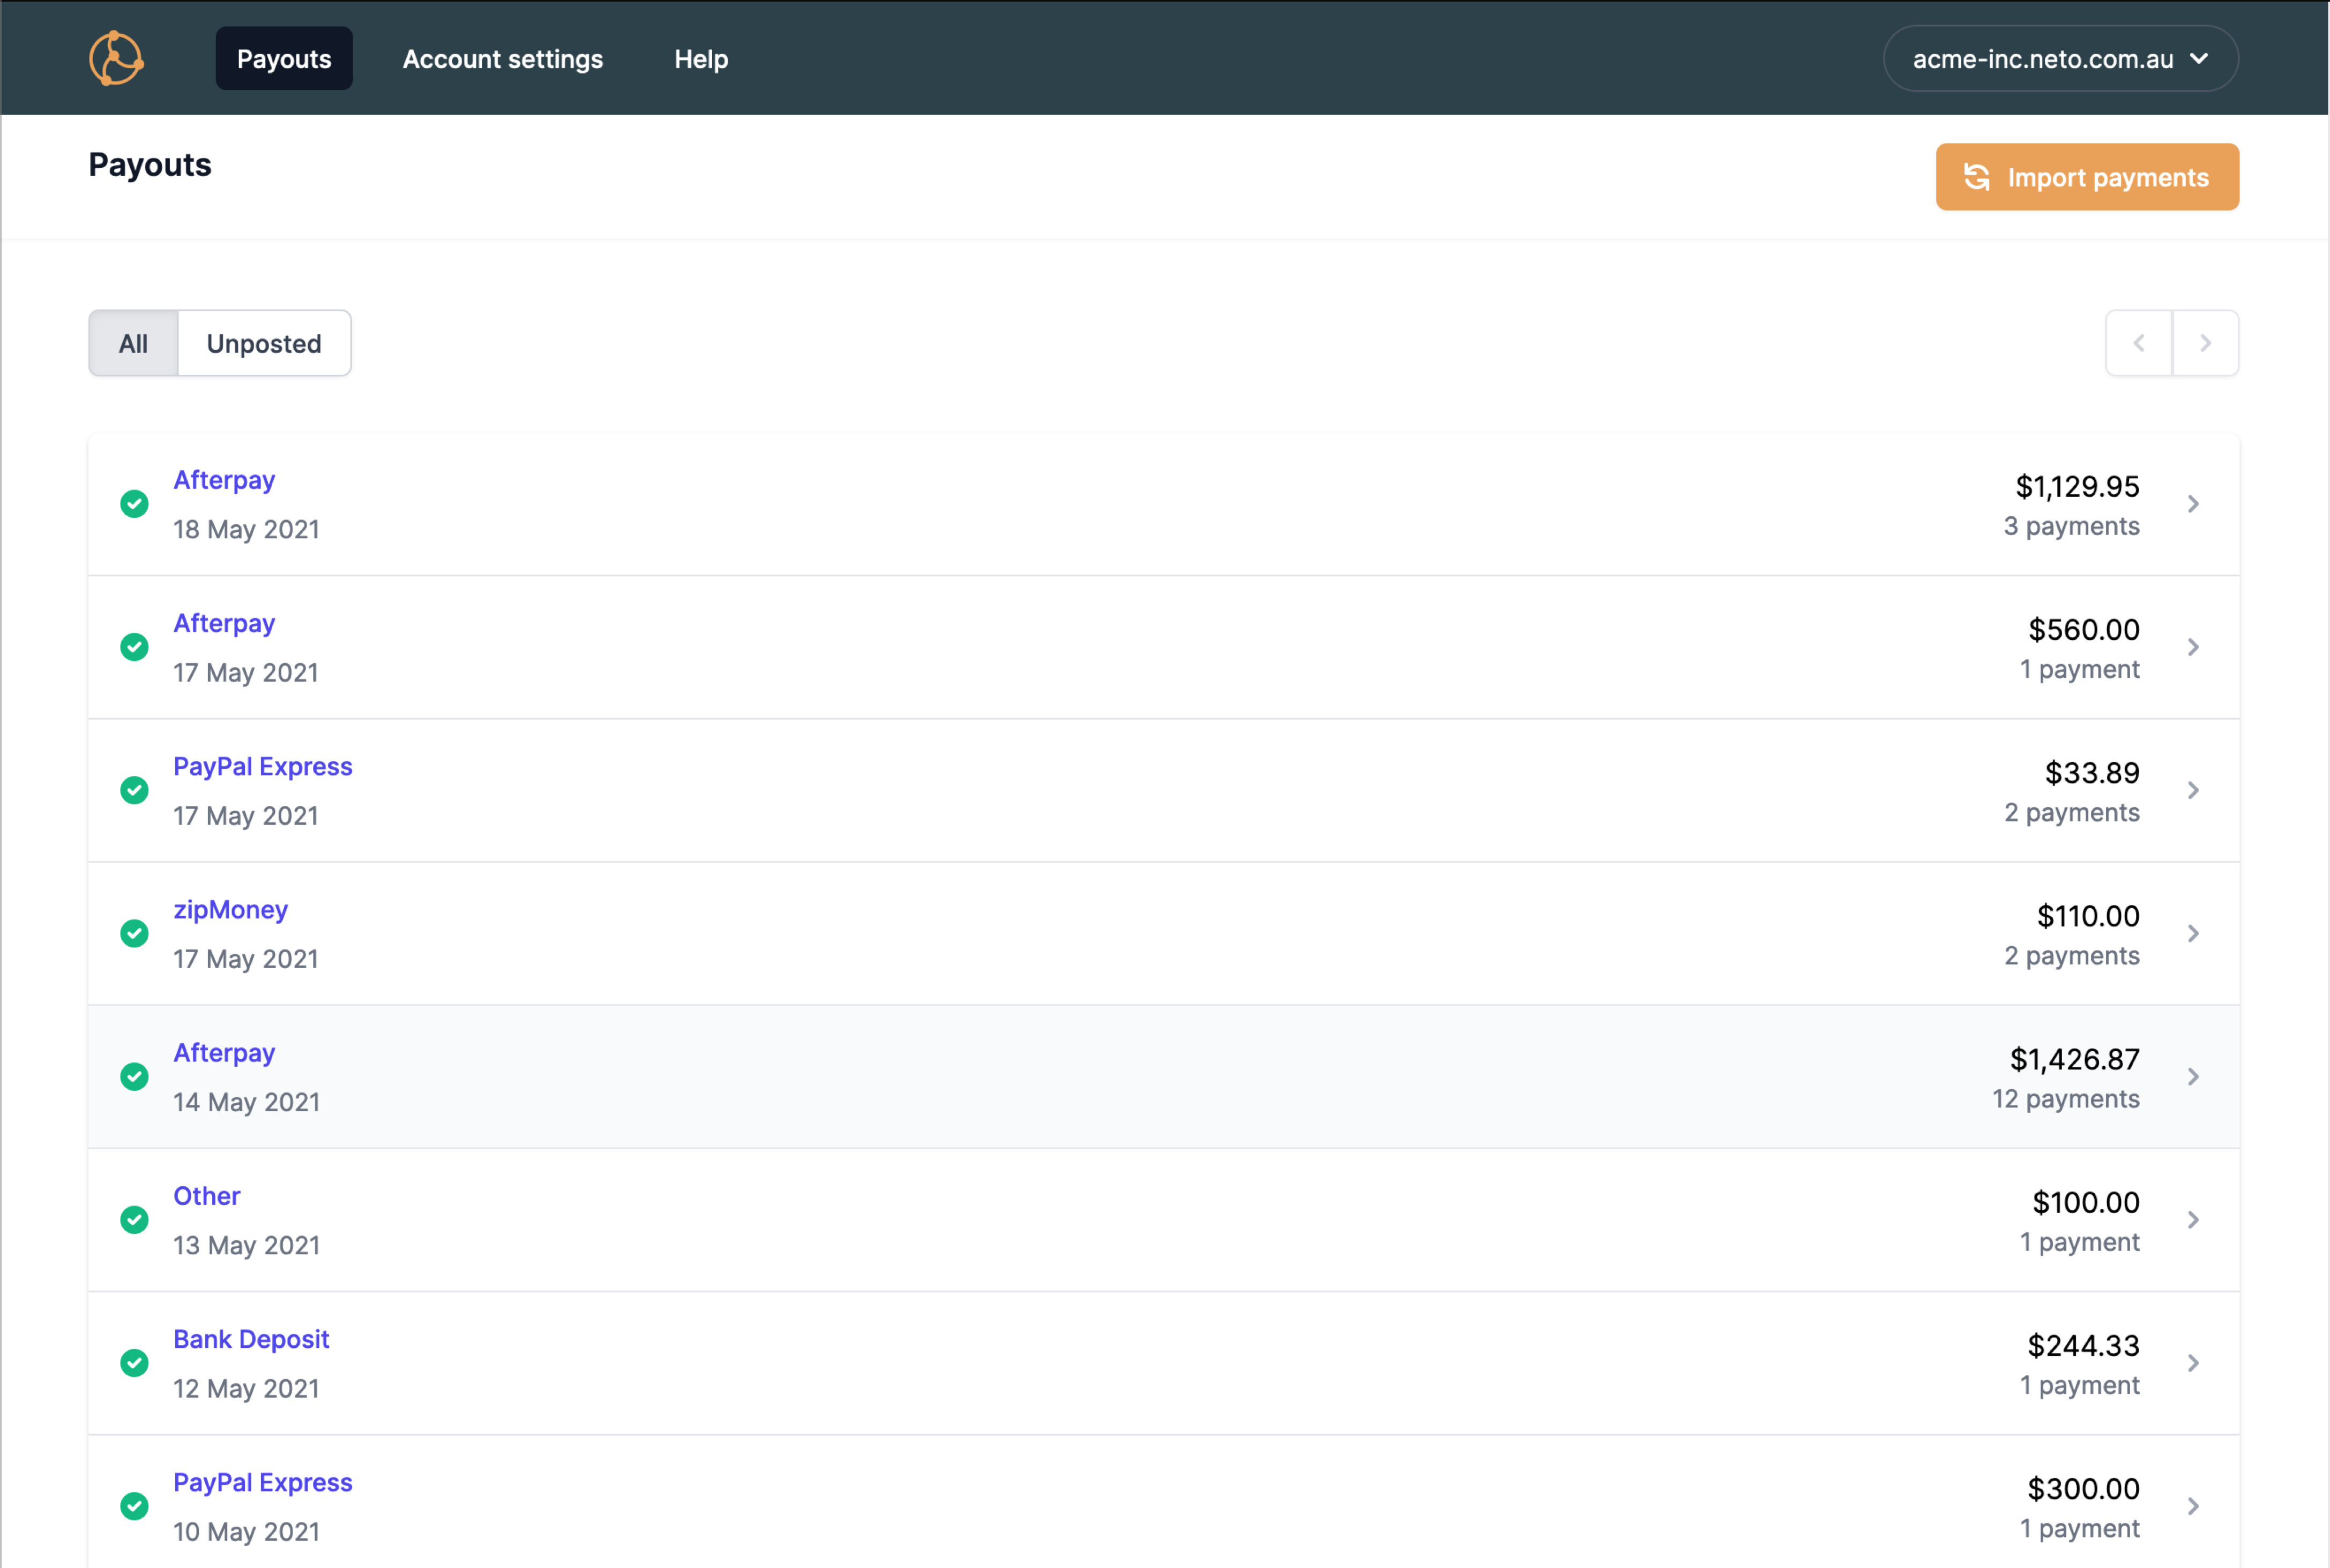
Task: Open the Other payout link
Action: 207,1196
